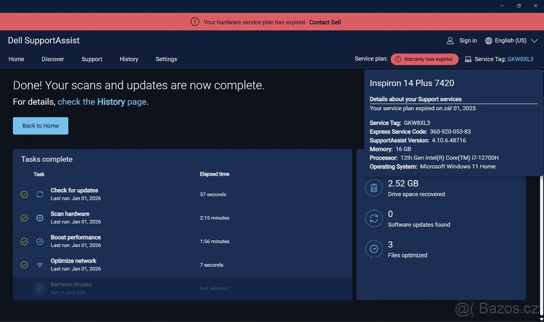Image resolution: width=544 pixels, height=322 pixels.
Task: Click the Boost performance gauge icon
Action: point(40,241)
